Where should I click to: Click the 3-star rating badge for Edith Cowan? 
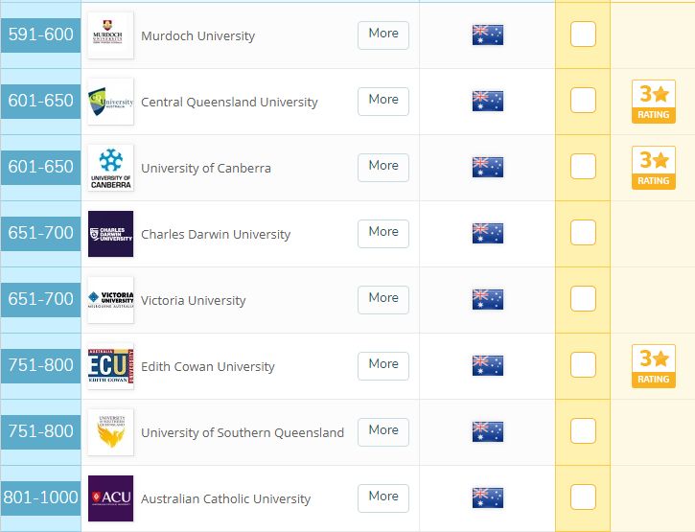654,366
